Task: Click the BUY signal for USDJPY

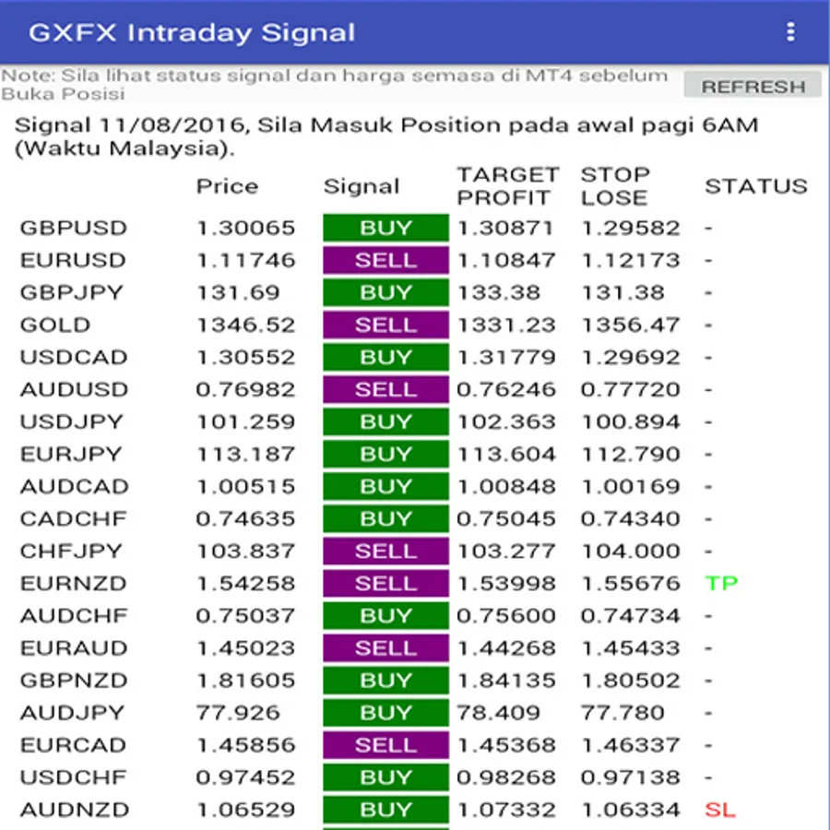Action: point(385,421)
